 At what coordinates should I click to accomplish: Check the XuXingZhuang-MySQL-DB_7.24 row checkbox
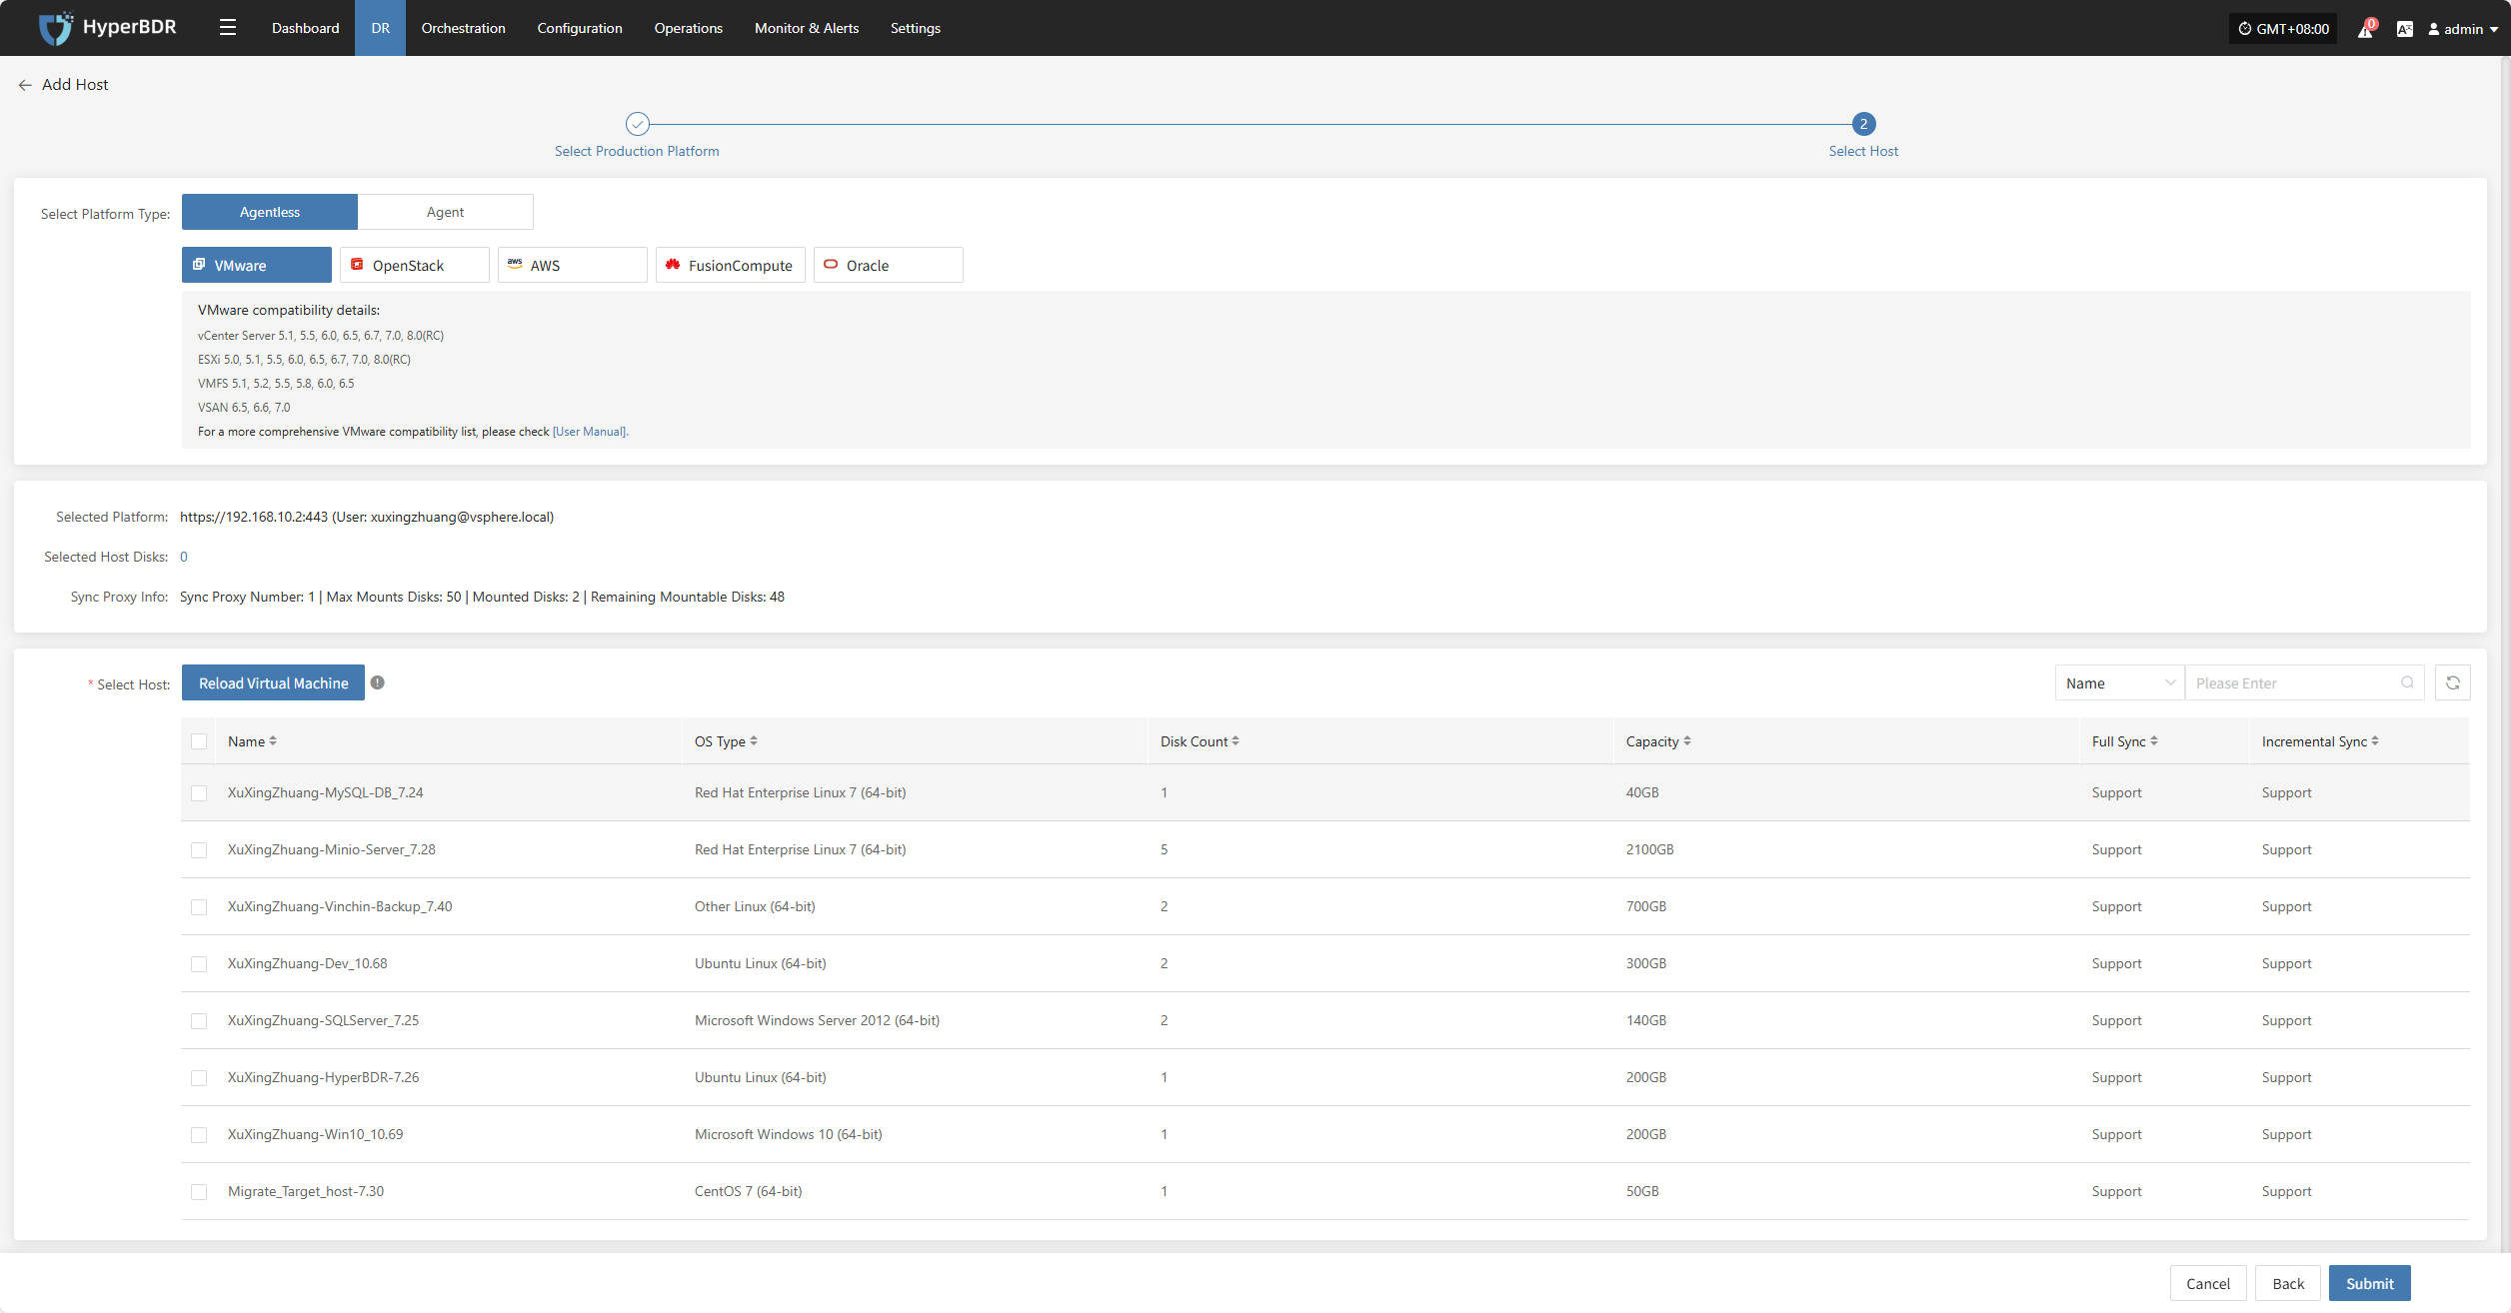tap(199, 793)
